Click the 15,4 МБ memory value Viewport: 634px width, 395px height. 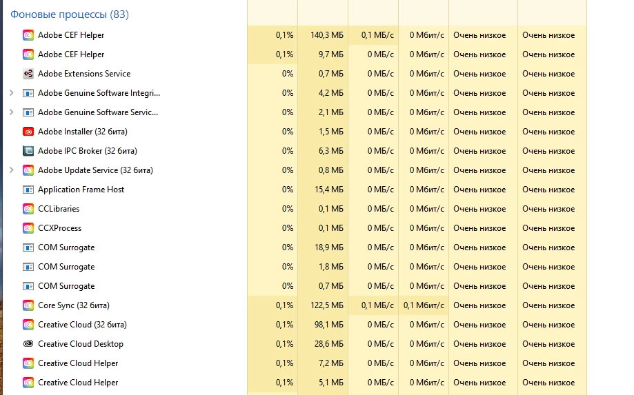coord(328,190)
